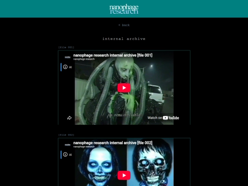Screen dimensions: 248x186
Task: Play the file 002 video
Action: [x=124, y=175]
